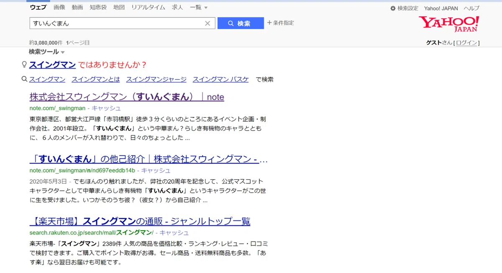Expand the 検索ツール dropdown
Screen dimensions: 502x273
(47, 52)
